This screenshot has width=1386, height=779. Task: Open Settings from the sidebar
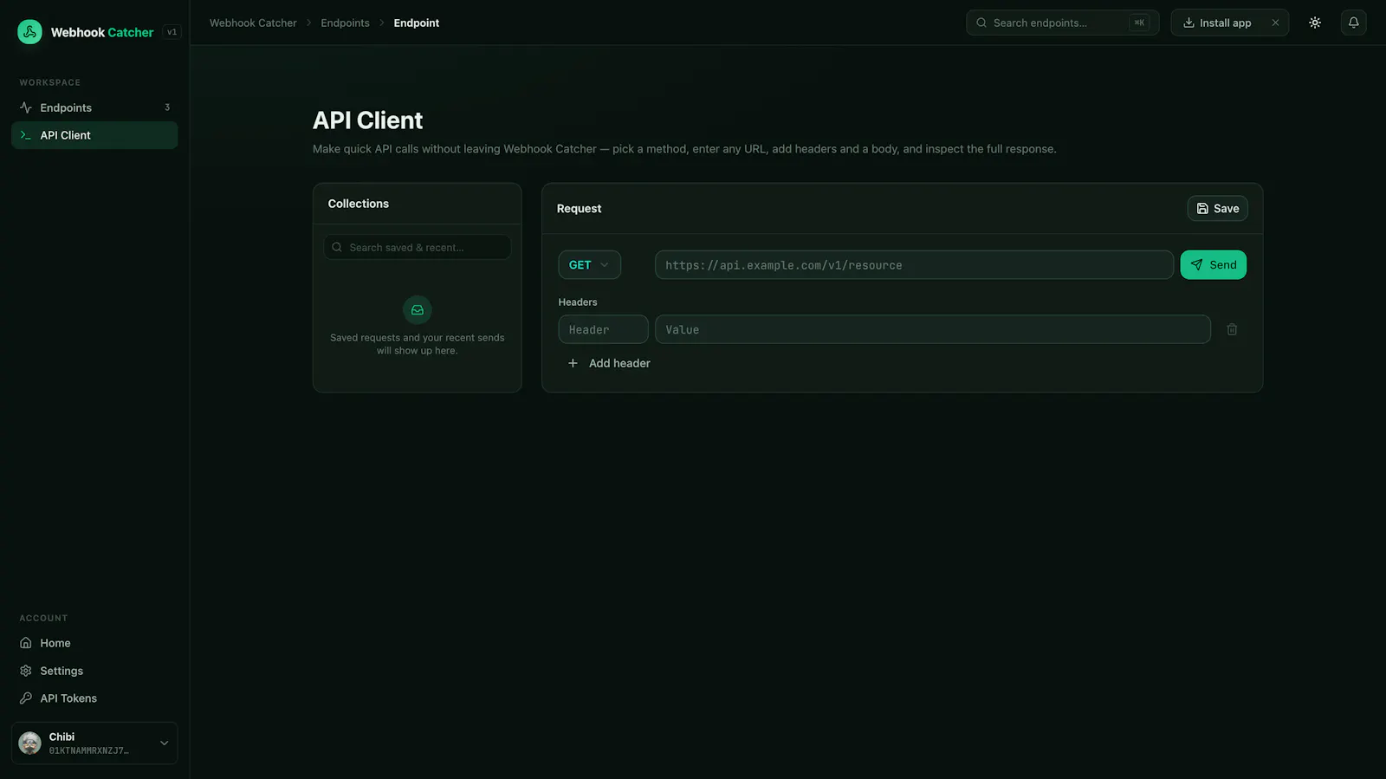point(94,671)
